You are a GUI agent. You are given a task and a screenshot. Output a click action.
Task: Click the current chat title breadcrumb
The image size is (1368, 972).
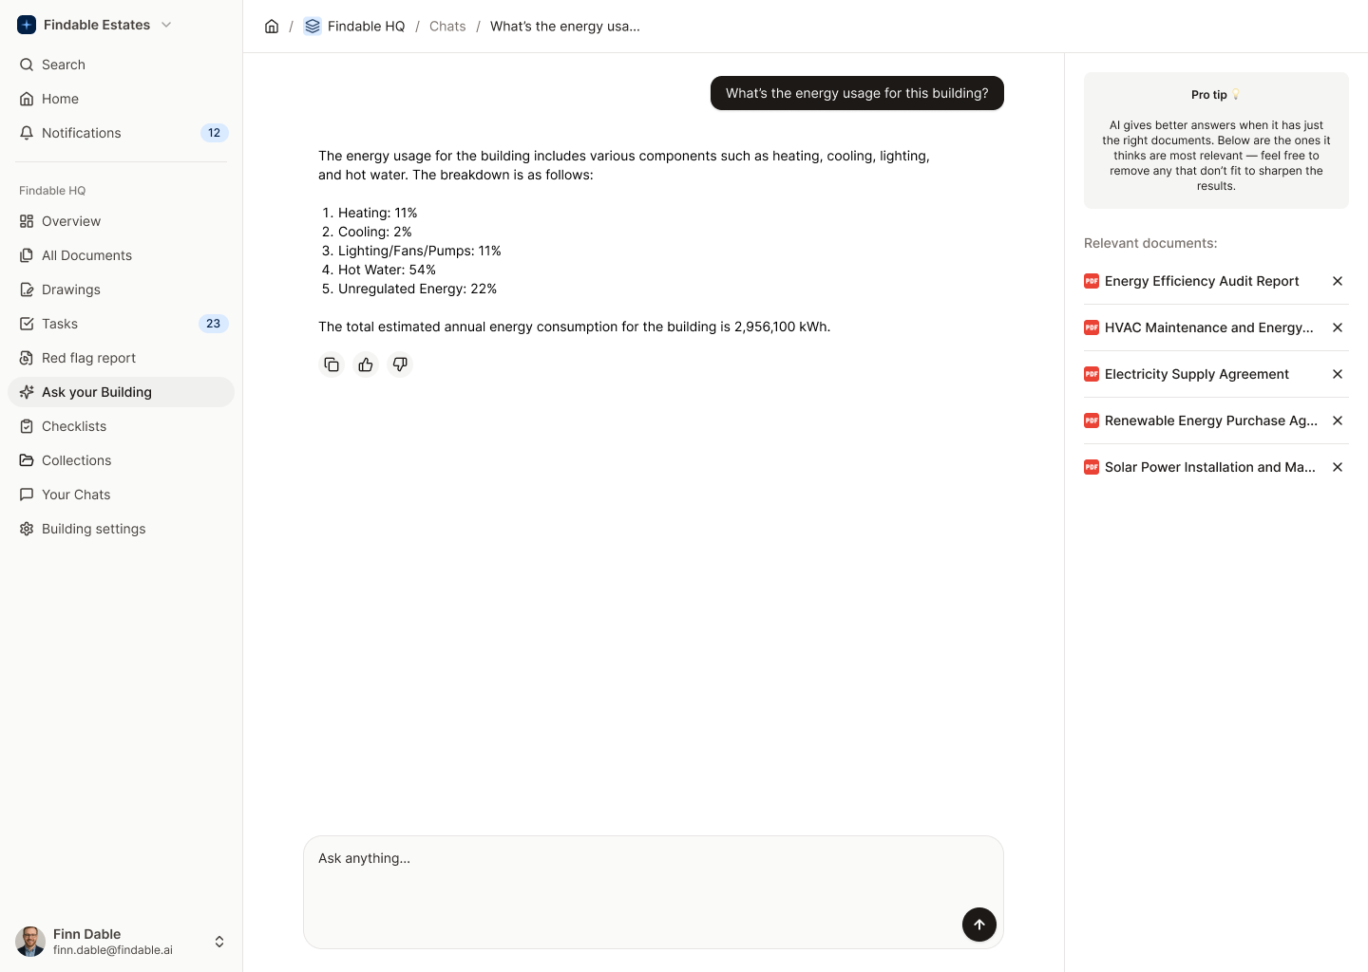pyautogui.click(x=565, y=27)
